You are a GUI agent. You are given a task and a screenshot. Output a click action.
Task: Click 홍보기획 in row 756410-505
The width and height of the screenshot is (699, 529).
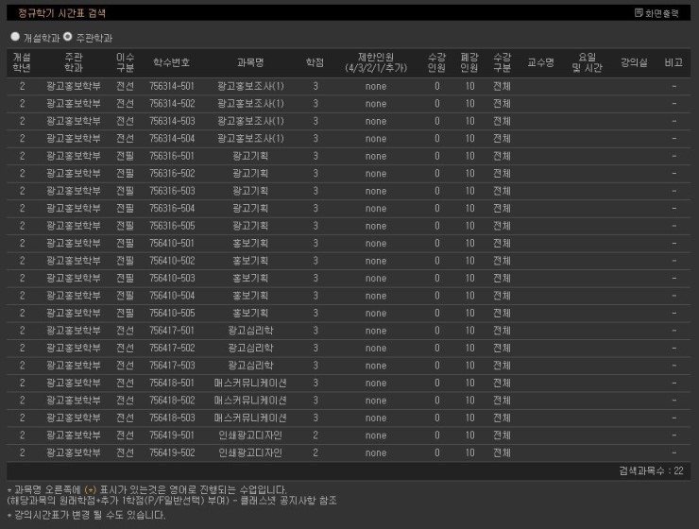click(x=250, y=314)
